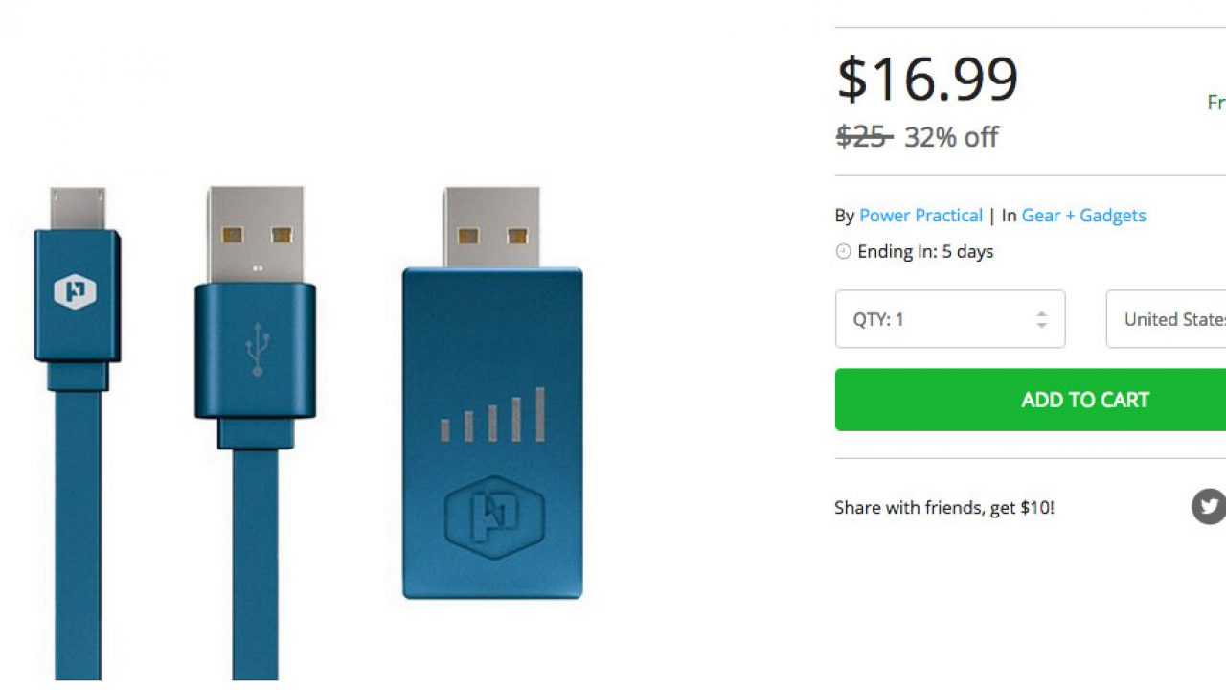Screen dimensions: 1226x690
Task: Decrease quantity with the QTY down arrow
Action: [1041, 326]
